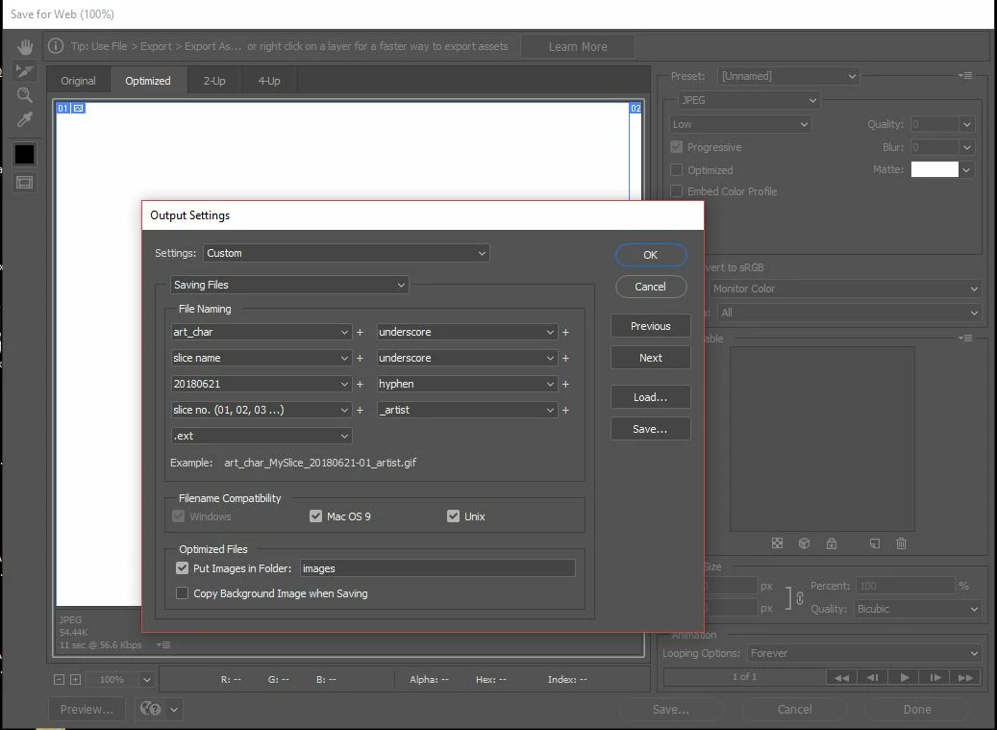
Task: Click the info tip icon
Action: (x=56, y=46)
